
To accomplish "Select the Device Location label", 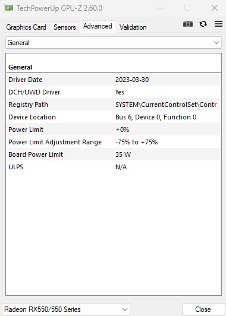I will point(32,117).
